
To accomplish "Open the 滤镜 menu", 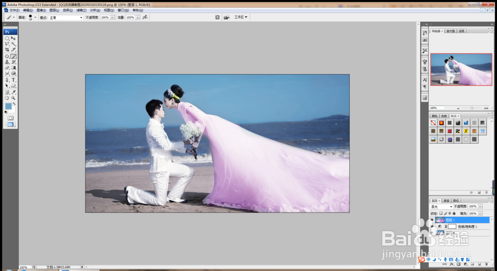I will tap(81, 10).
